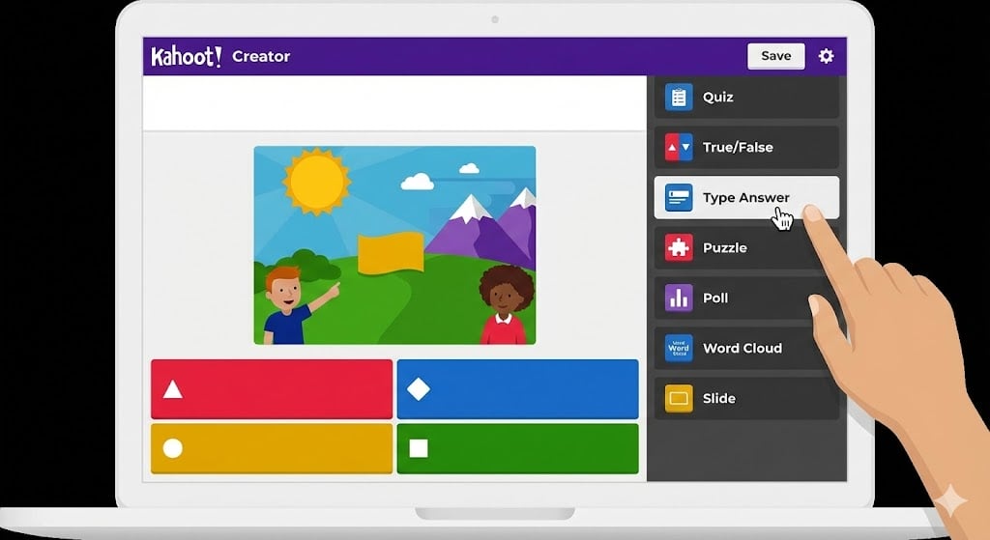Click the white square shape icon
The width and height of the screenshot is (990, 540).
pos(418,448)
